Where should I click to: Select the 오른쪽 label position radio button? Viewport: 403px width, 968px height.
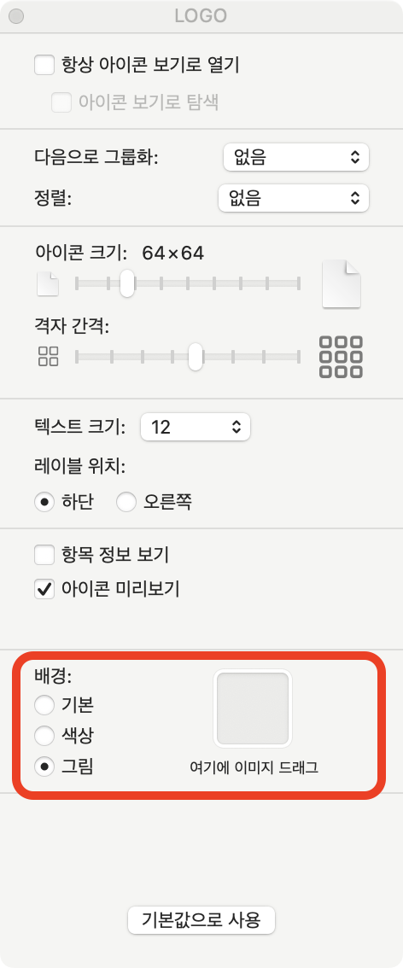pyautogui.click(x=126, y=502)
